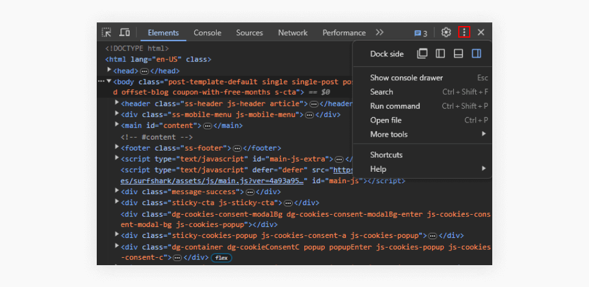Switch to the Console tab
Viewport: 589px width, 287px height.
(207, 33)
